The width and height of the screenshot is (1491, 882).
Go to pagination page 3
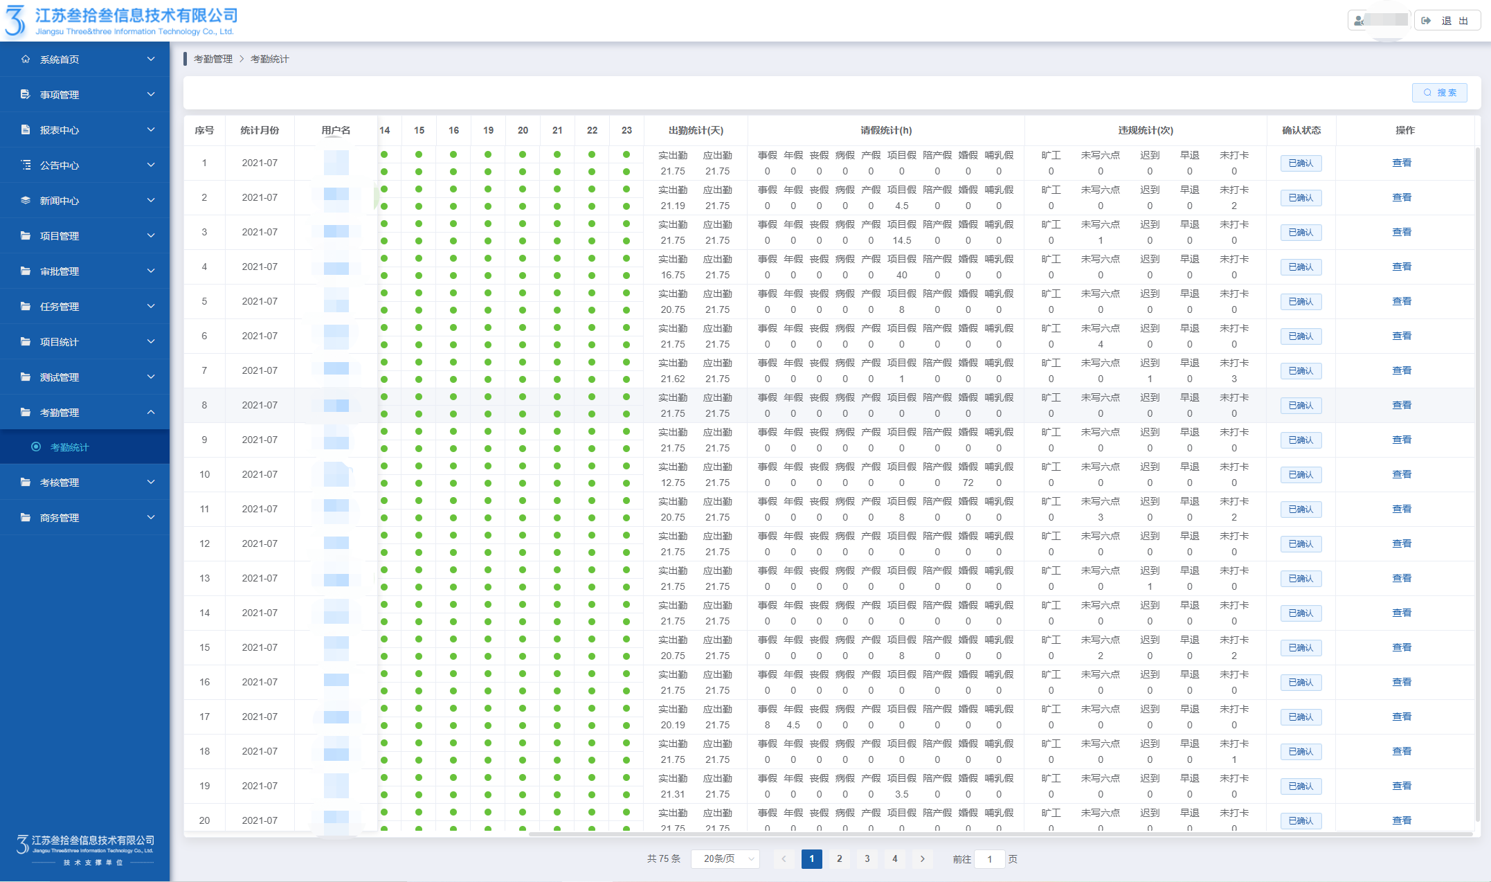click(x=867, y=858)
